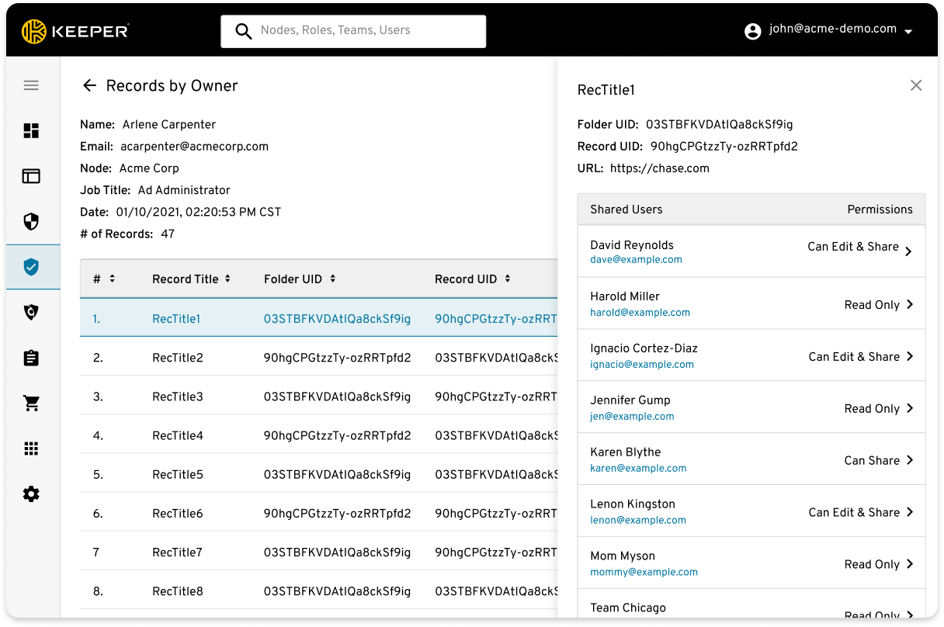Open the shopping cart icon in the sidebar
944x627 pixels.
point(31,404)
